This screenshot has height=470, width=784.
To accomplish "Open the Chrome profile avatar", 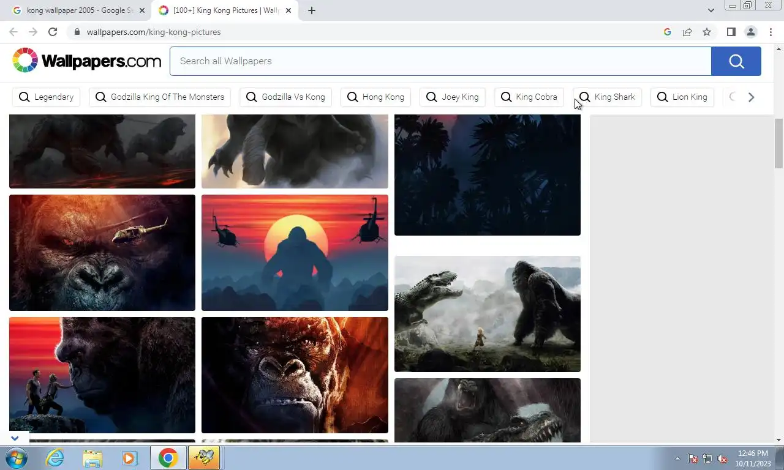I will (750, 32).
